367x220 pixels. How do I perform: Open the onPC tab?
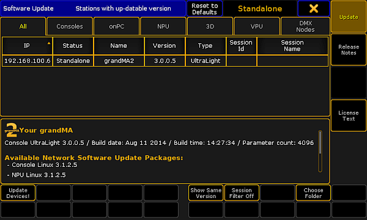click(x=117, y=26)
